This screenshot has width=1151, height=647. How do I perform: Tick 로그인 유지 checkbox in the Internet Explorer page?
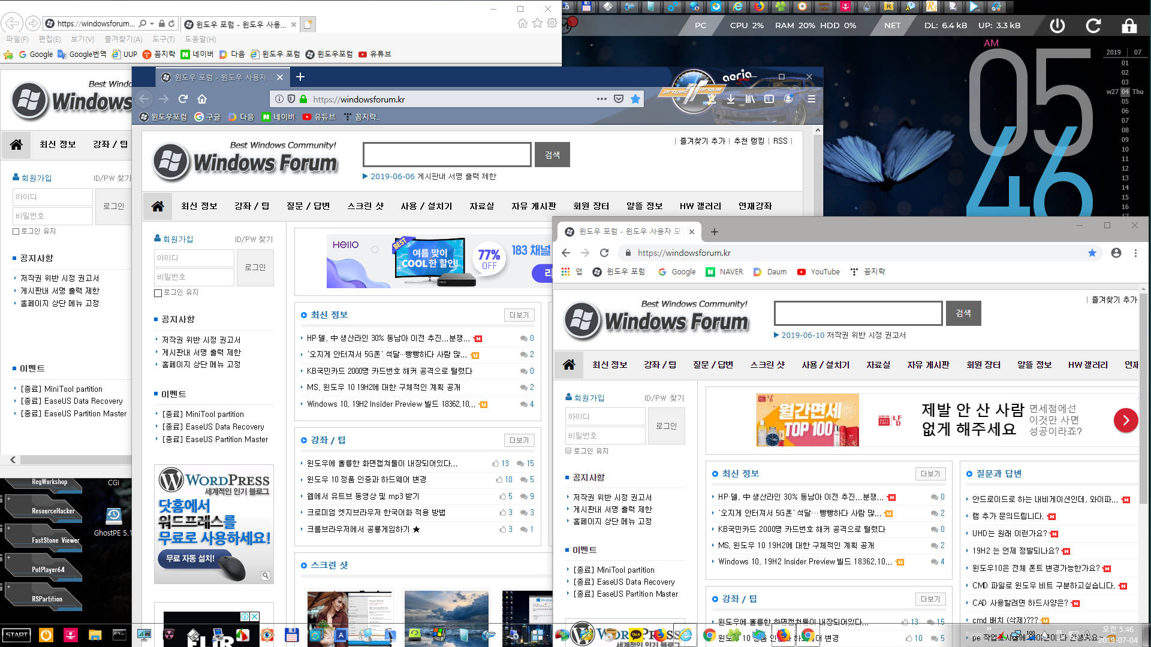(16, 231)
